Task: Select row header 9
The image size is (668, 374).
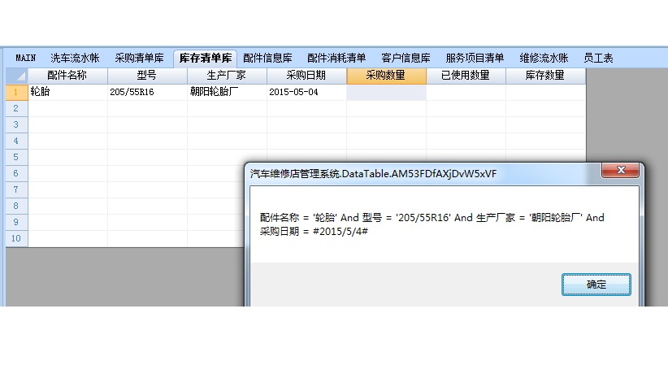Action: [16, 222]
